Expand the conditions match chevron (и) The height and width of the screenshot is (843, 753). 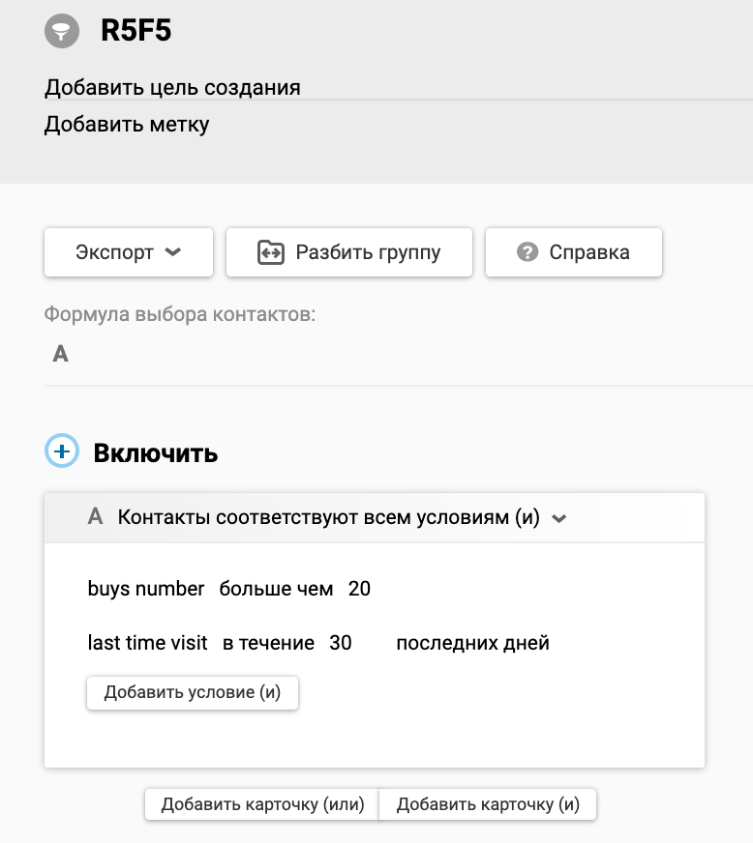pos(559,518)
